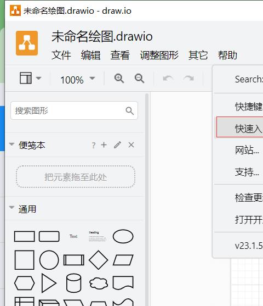Select the circle shape
This screenshot has width=263, height=306.
49,260
